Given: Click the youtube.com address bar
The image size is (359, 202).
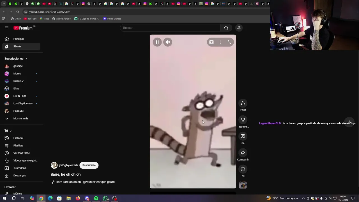Looking at the screenshot, I should 146,12.
